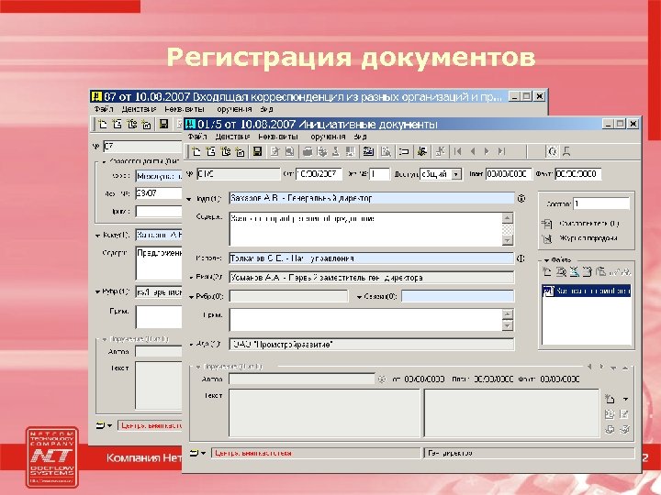Expand the Связки(0) field arrow
The width and height of the screenshot is (661, 495).
point(359,297)
